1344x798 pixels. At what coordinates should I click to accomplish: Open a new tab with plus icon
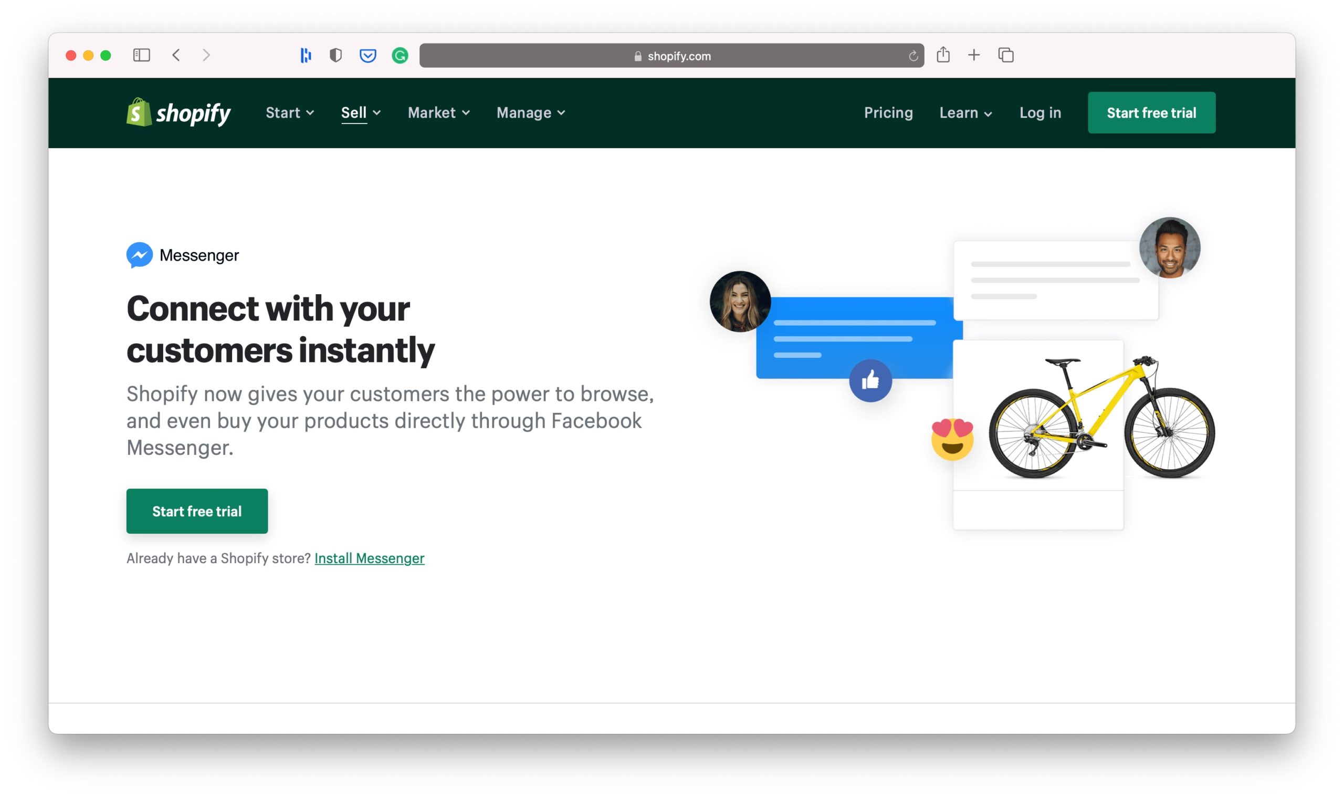click(974, 55)
